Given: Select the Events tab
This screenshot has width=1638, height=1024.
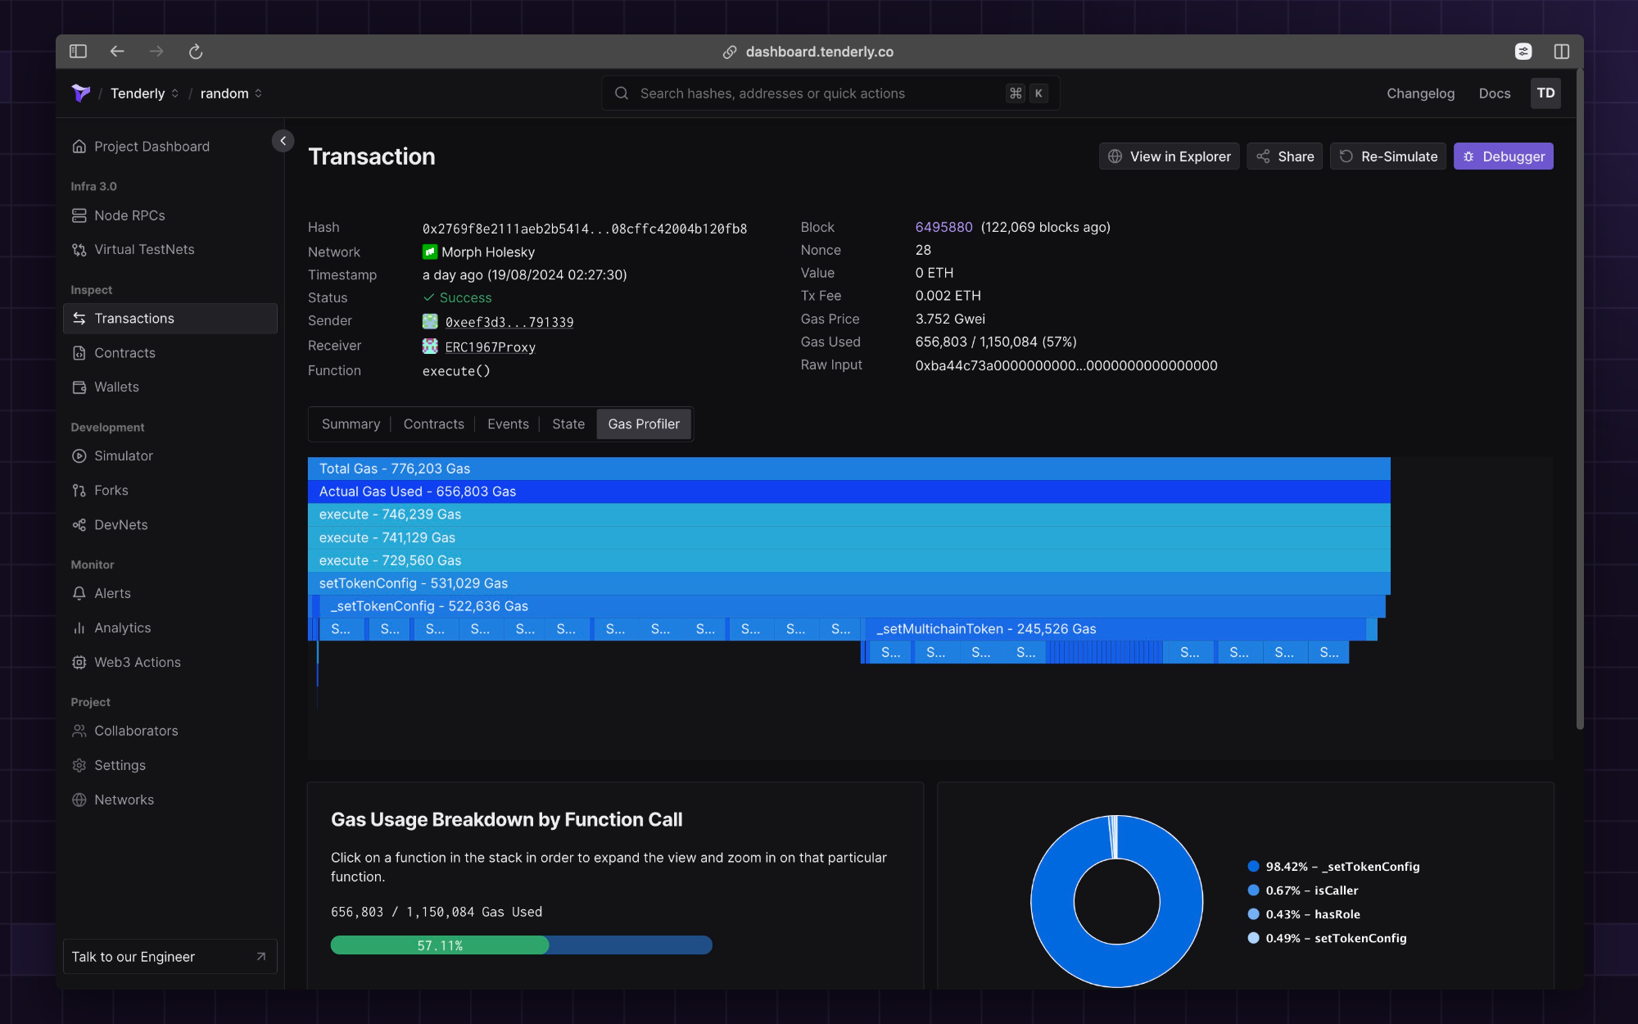Looking at the screenshot, I should [509, 424].
